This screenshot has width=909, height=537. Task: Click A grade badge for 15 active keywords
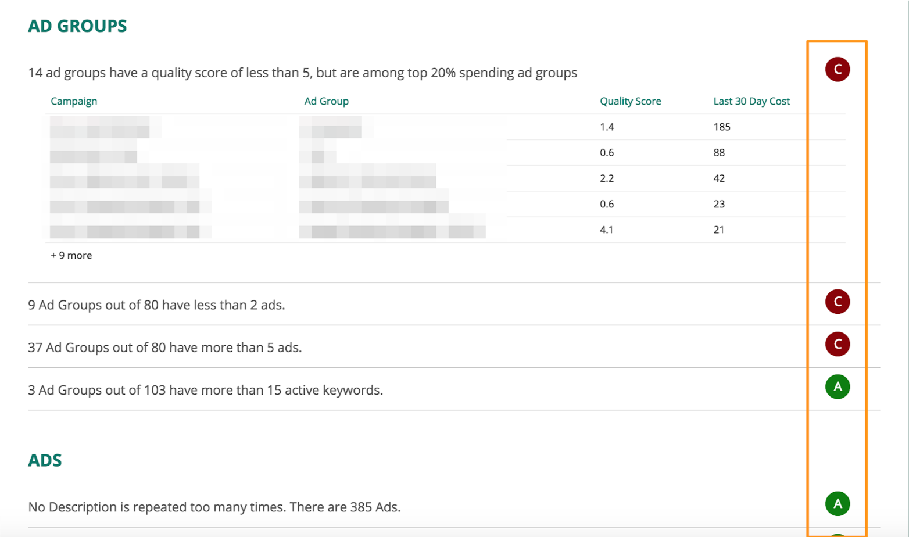point(838,386)
